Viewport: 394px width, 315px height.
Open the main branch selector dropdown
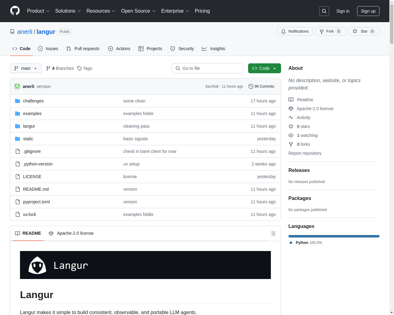pyautogui.click(x=26, y=68)
